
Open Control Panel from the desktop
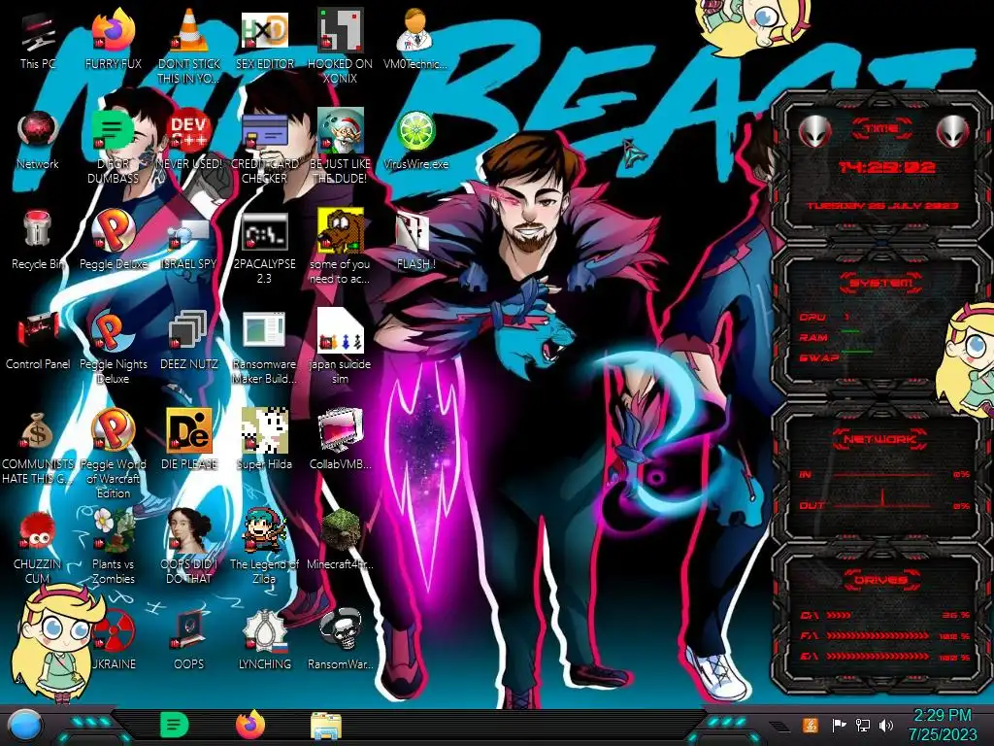(x=38, y=341)
